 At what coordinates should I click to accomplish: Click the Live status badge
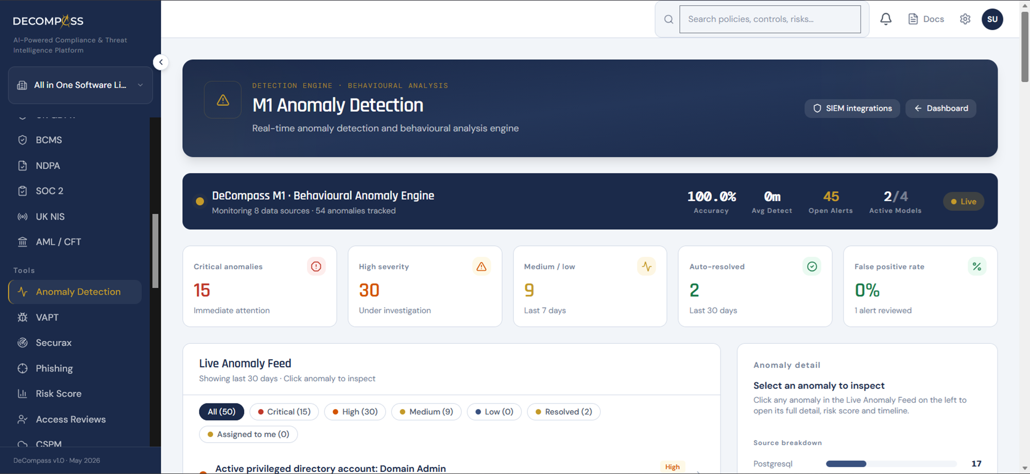(964, 202)
